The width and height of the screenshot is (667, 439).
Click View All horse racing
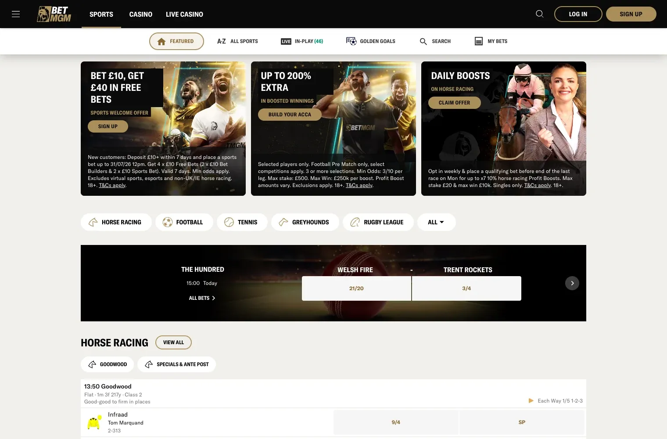[173, 342]
